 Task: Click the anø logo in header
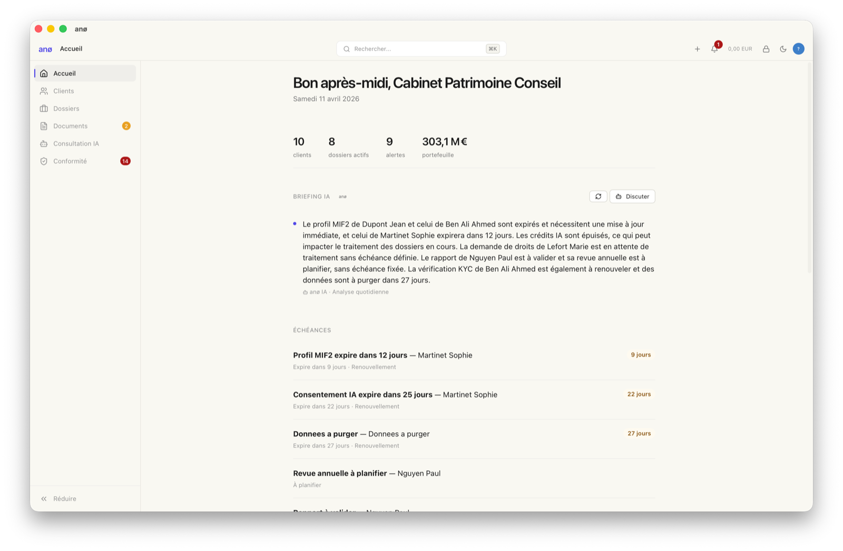click(45, 49)
